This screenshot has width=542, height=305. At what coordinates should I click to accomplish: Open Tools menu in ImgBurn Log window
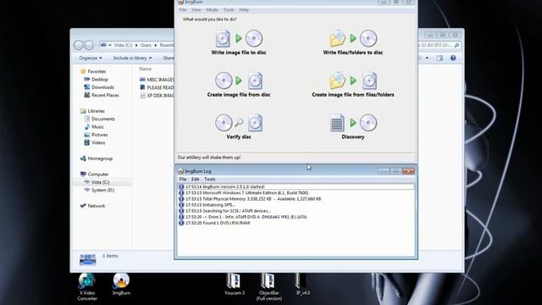click(210, 179)
